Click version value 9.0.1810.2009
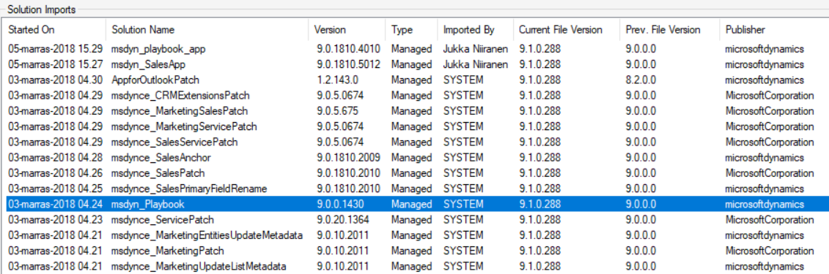Screen dimensions: 829x274 (348, 158)
